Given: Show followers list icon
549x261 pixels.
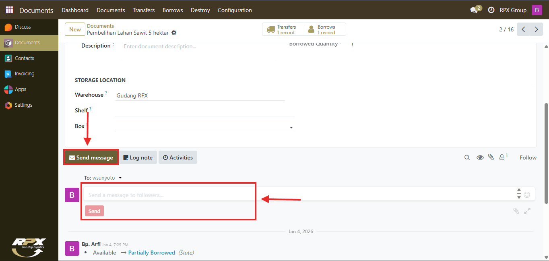Looking at the screenshot, I should (503, 157).
